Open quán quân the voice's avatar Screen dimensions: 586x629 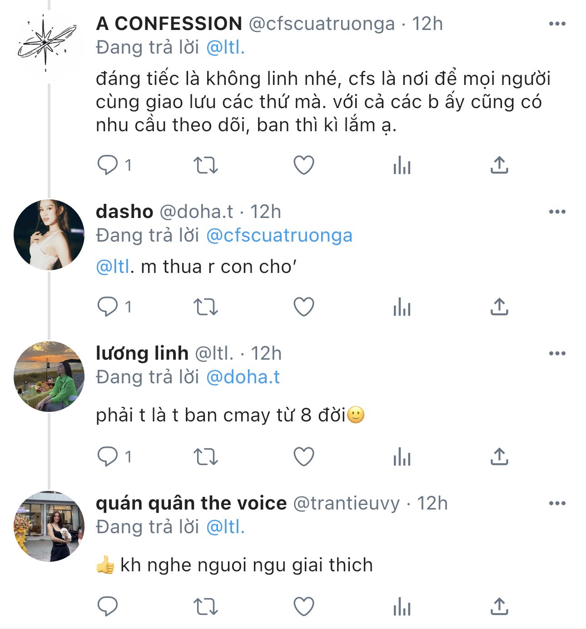(49, 526)
